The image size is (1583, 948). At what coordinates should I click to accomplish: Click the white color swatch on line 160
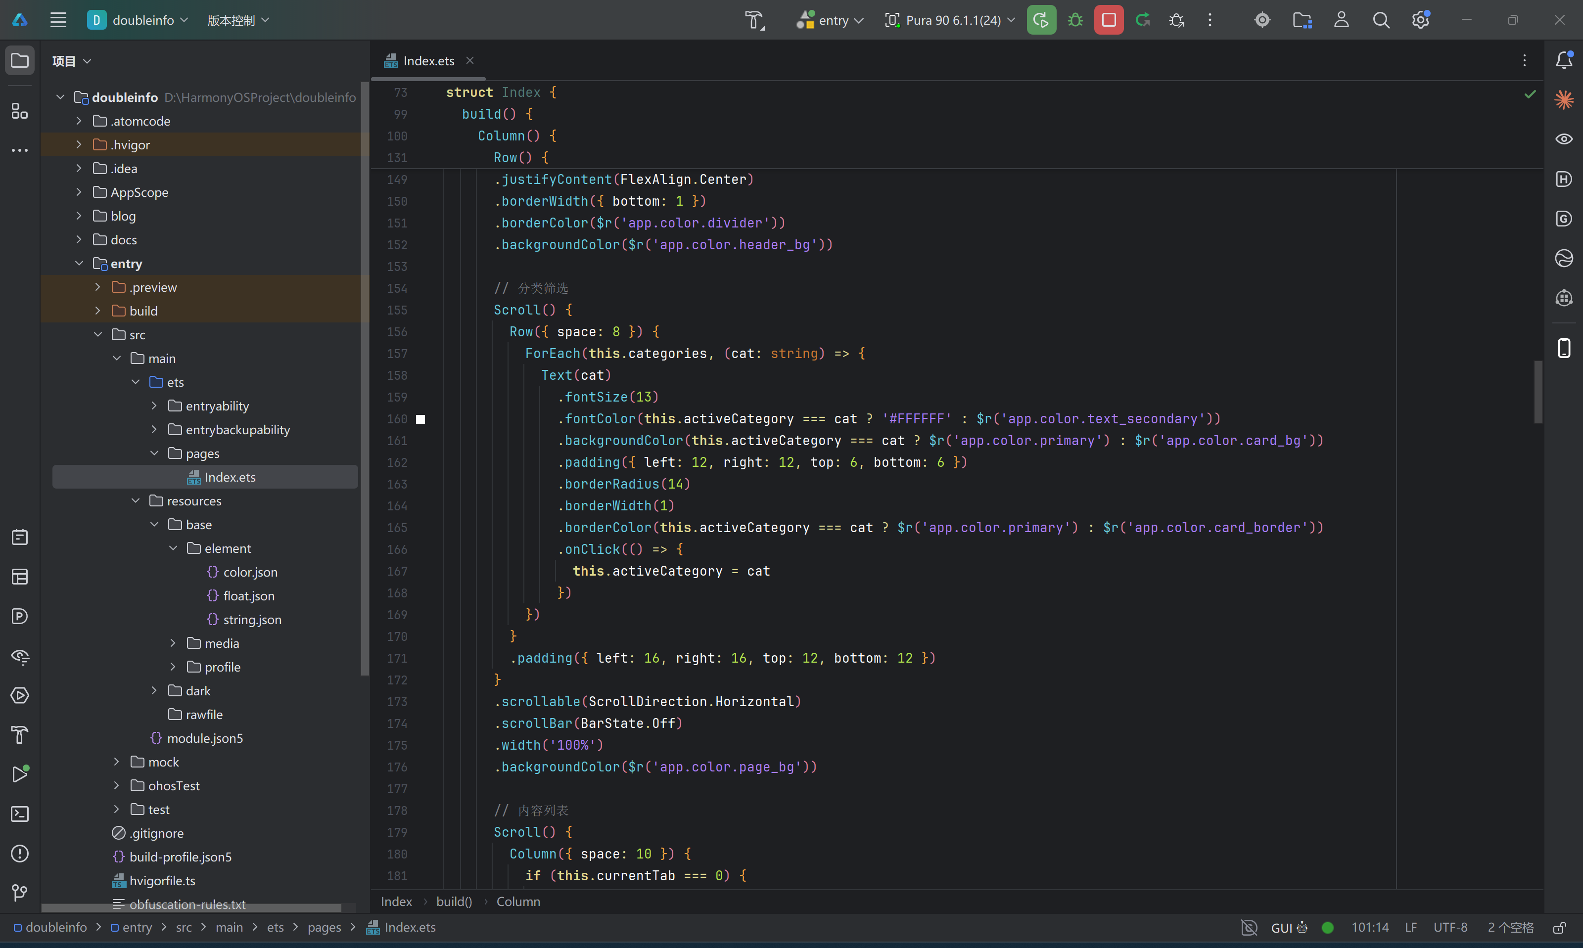(420, 419)
